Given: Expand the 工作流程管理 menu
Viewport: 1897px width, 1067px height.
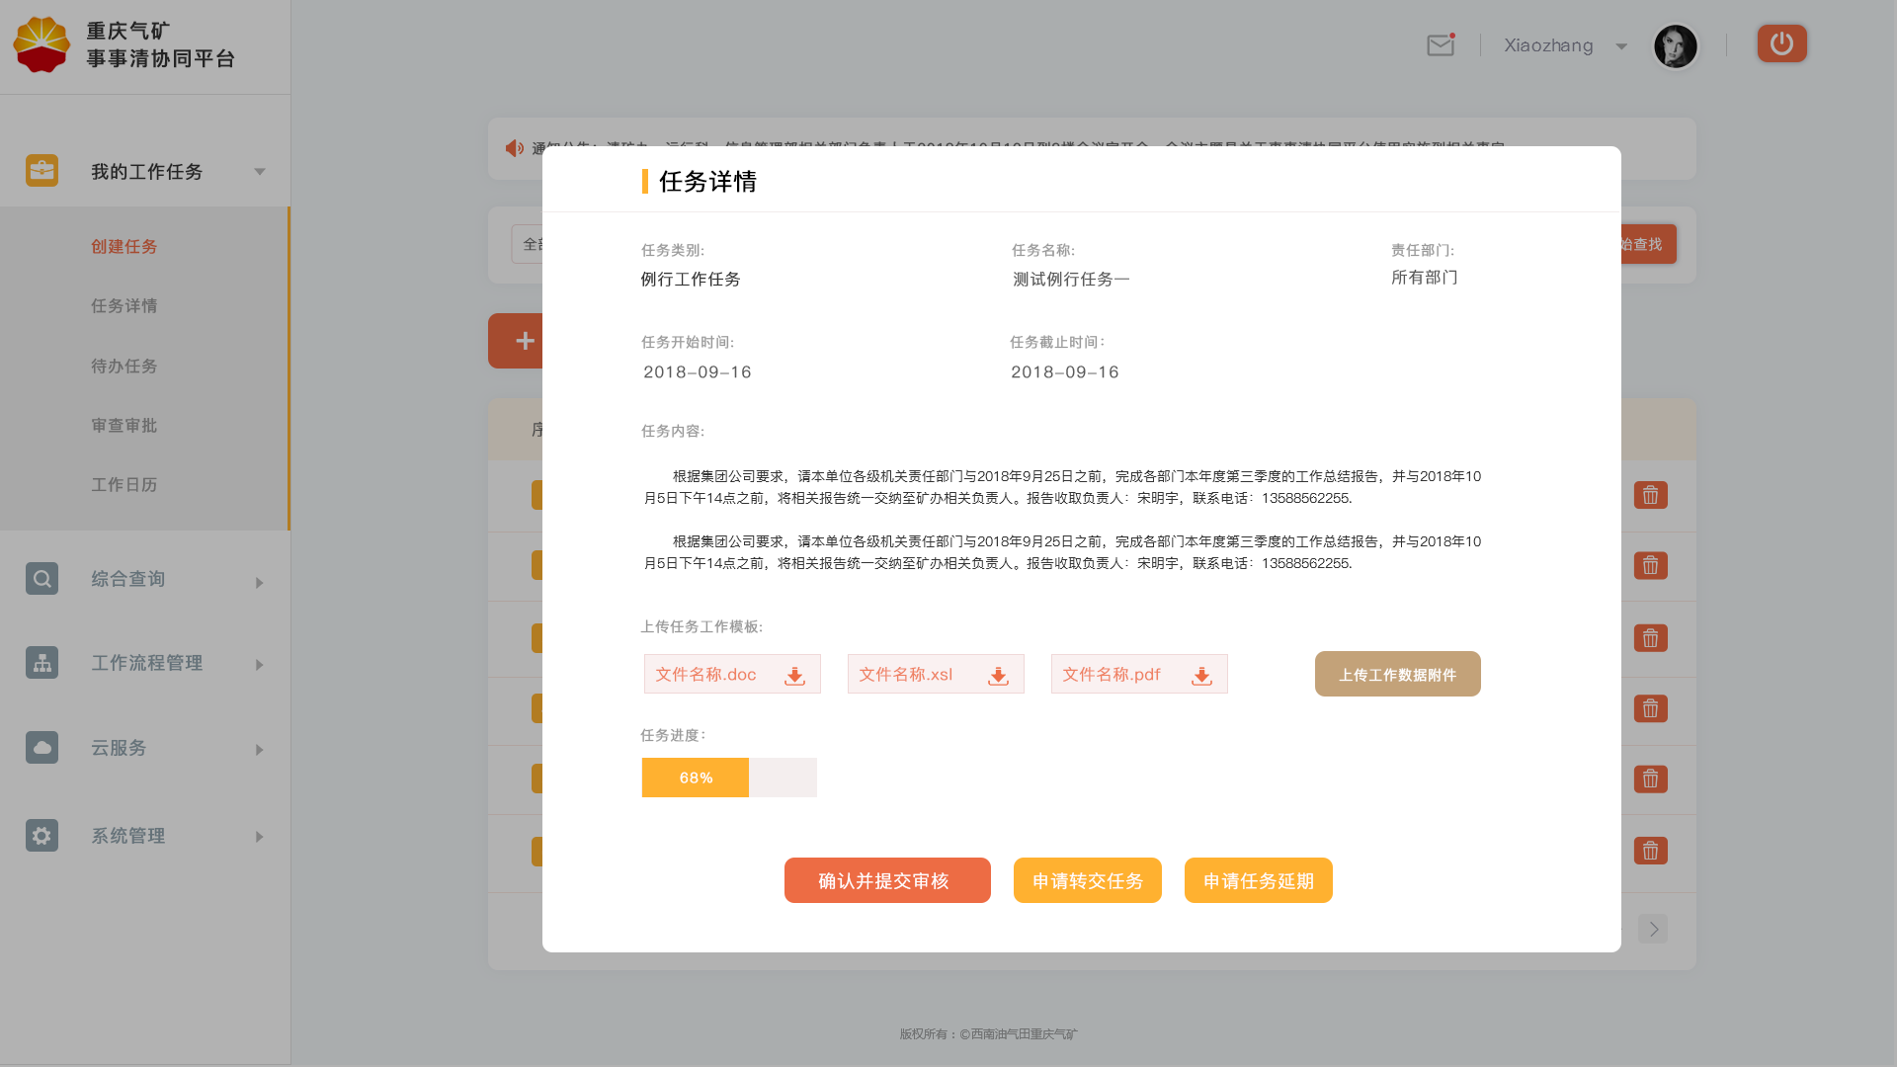Looking at the screenshot, I should [x=259, y=664].
